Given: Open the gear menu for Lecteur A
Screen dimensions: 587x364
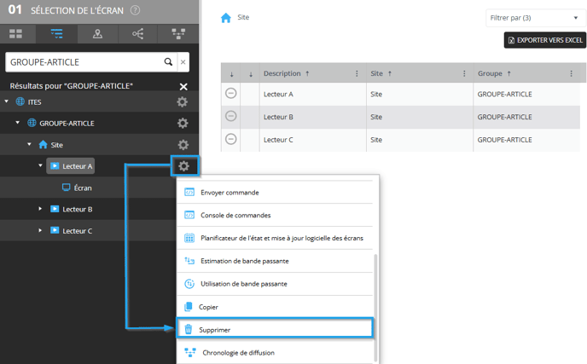Looking at the screenshot, I should coord(183,165).
